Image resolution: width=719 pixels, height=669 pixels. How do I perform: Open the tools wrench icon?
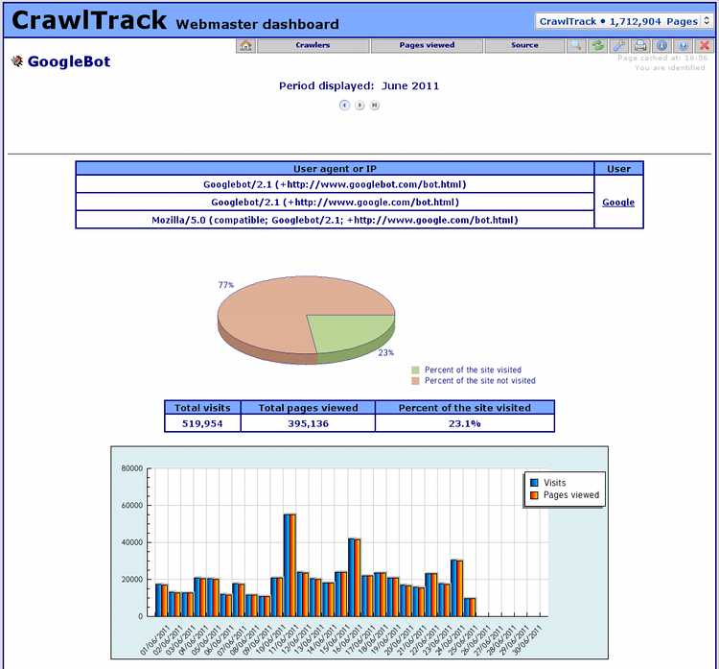[x=619, y=45]
